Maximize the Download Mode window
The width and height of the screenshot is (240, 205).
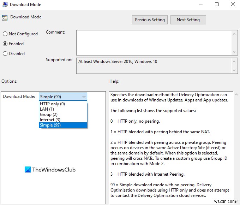point(217,4)
